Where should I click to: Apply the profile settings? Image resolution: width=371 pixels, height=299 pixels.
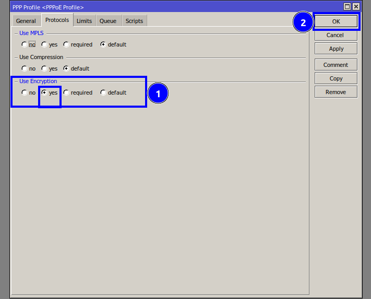pyautogui.click(x=336, y=49)
